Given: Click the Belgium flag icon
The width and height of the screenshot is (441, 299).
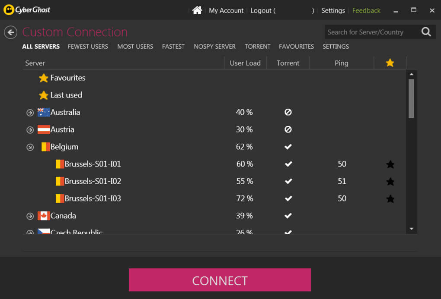Looking at the screenshot, I should coord(45,147).
